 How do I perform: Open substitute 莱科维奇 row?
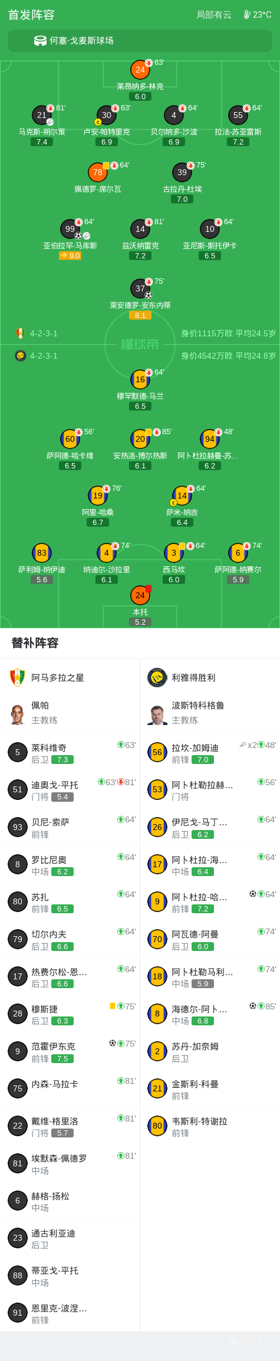tap(70, 752)
